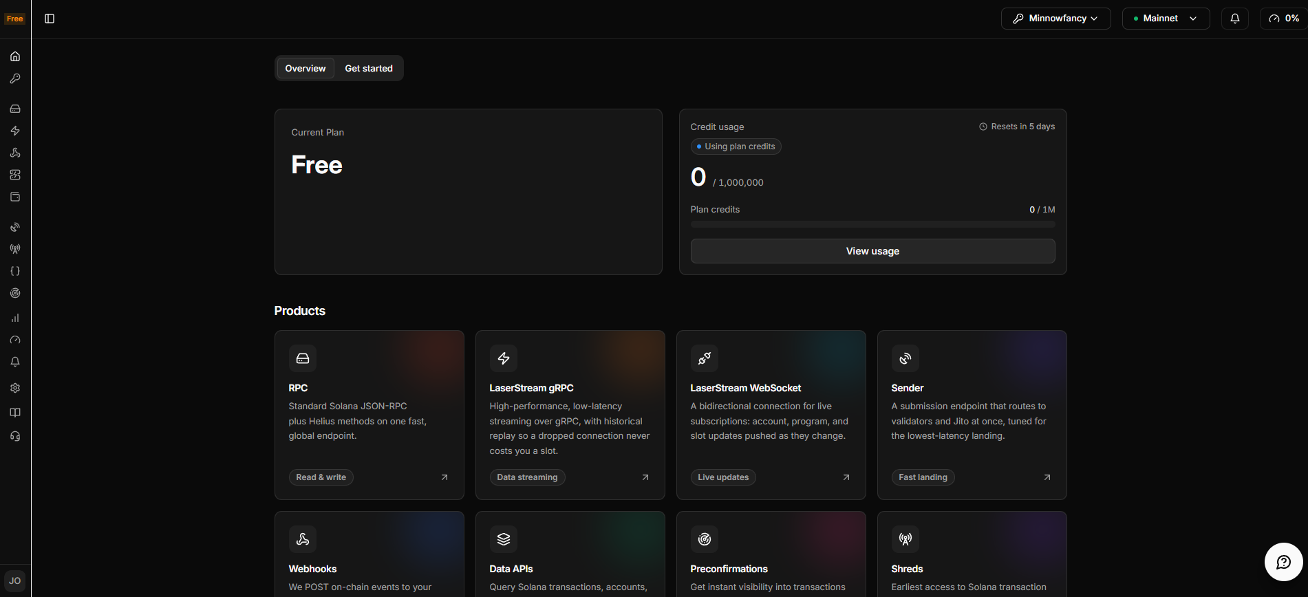Select the Sender satellite icon in the sidebar
The height and width of the screenshot is (597, 1308).
coord(15,227)
